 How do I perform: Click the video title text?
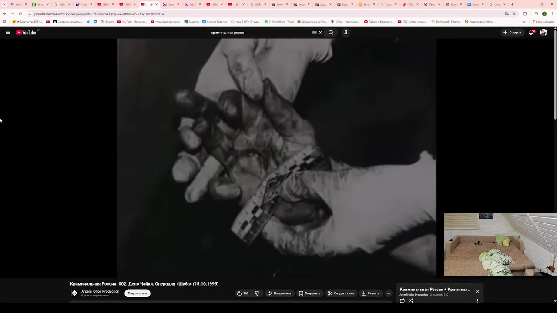click(x=144, y=284)
